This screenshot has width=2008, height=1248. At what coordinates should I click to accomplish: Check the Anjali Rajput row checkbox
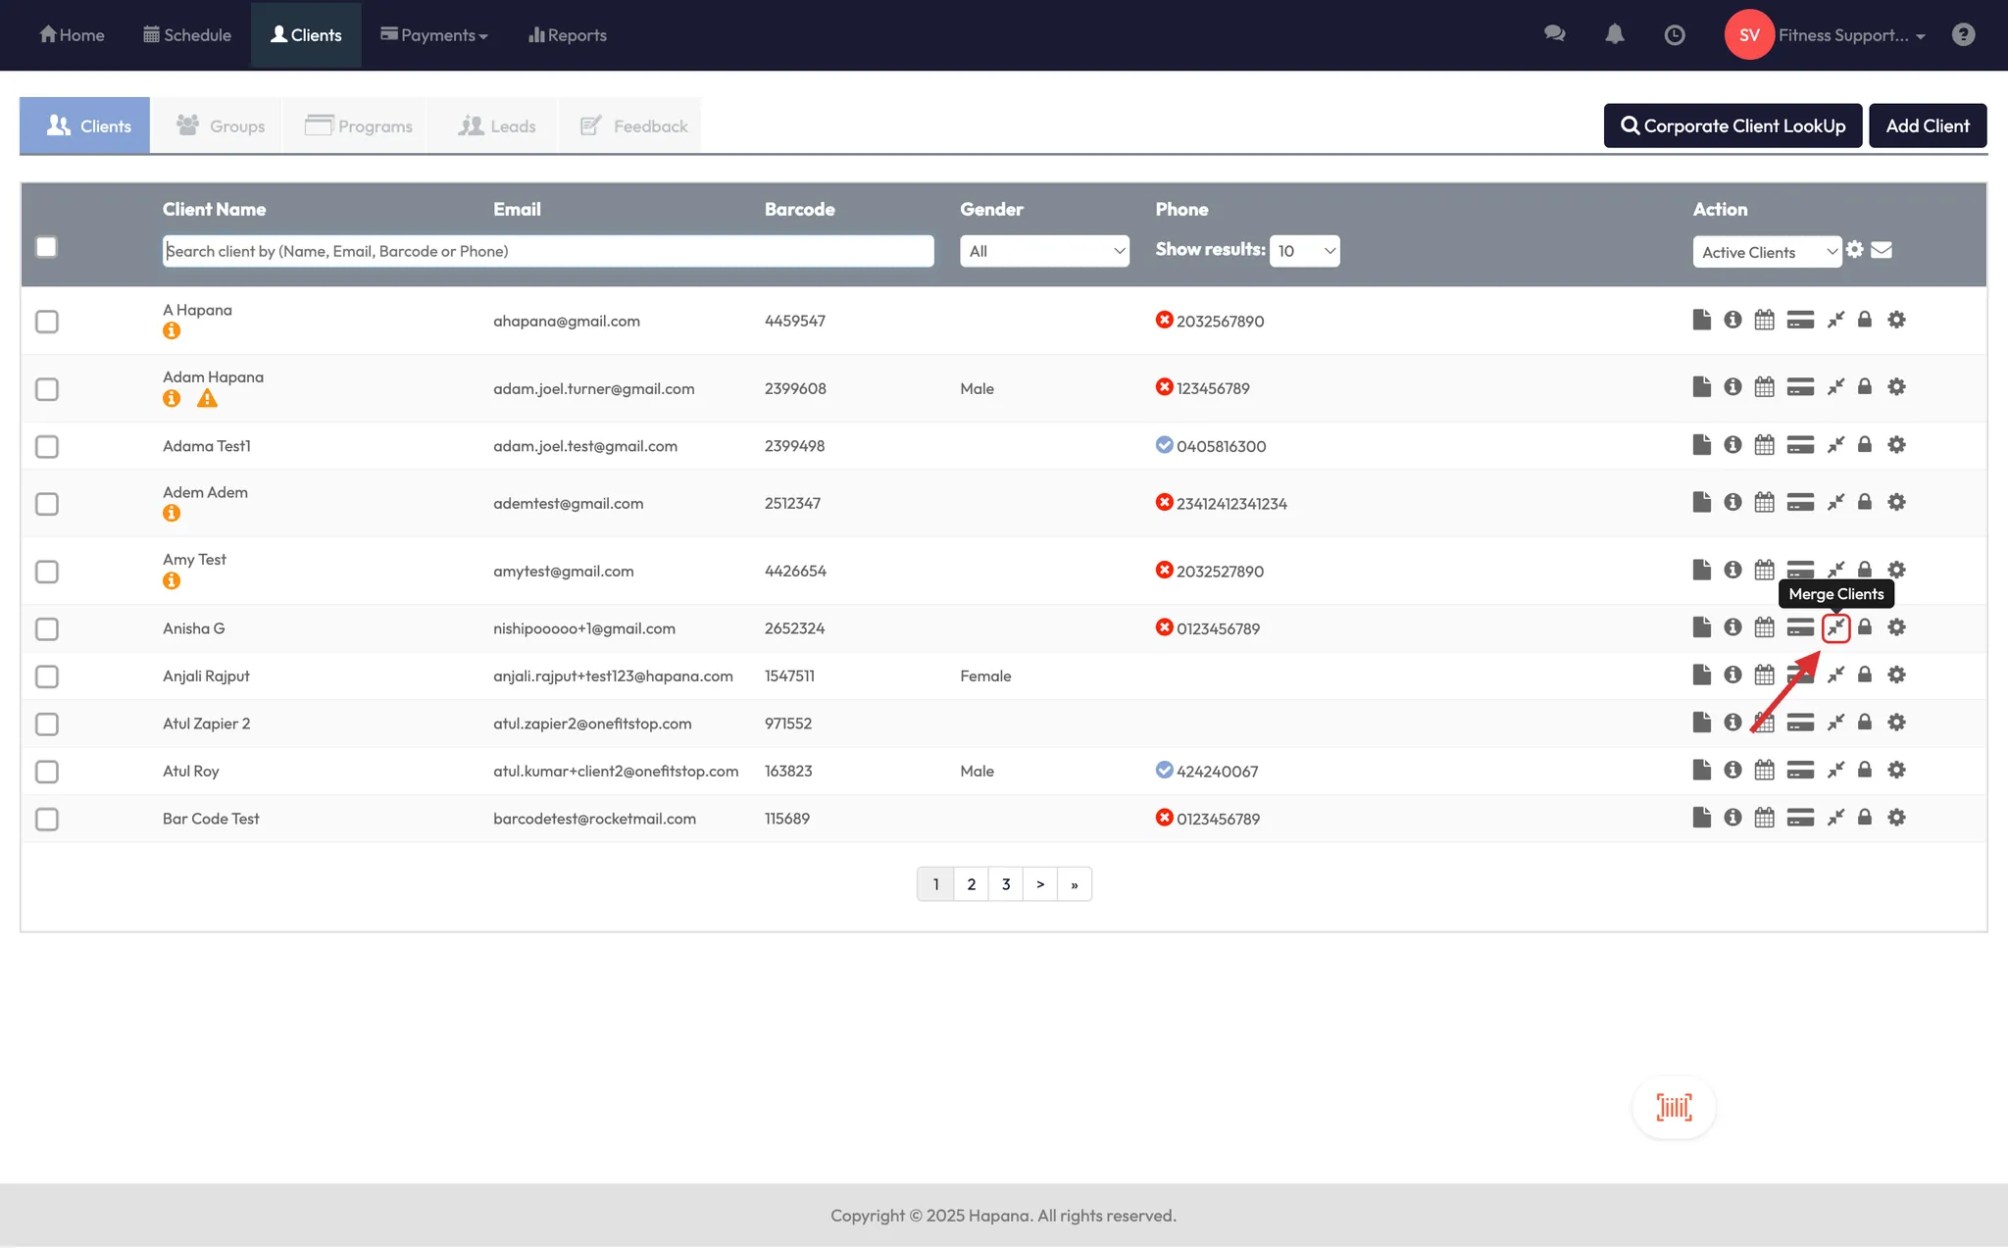pos(47,676)
